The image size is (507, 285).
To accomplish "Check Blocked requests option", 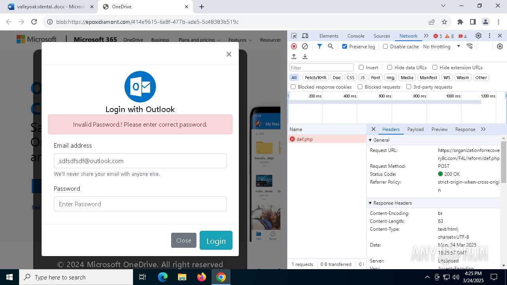I will coord(360,87).
